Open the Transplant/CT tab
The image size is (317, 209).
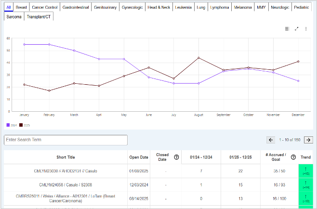(x=39, y=16)
